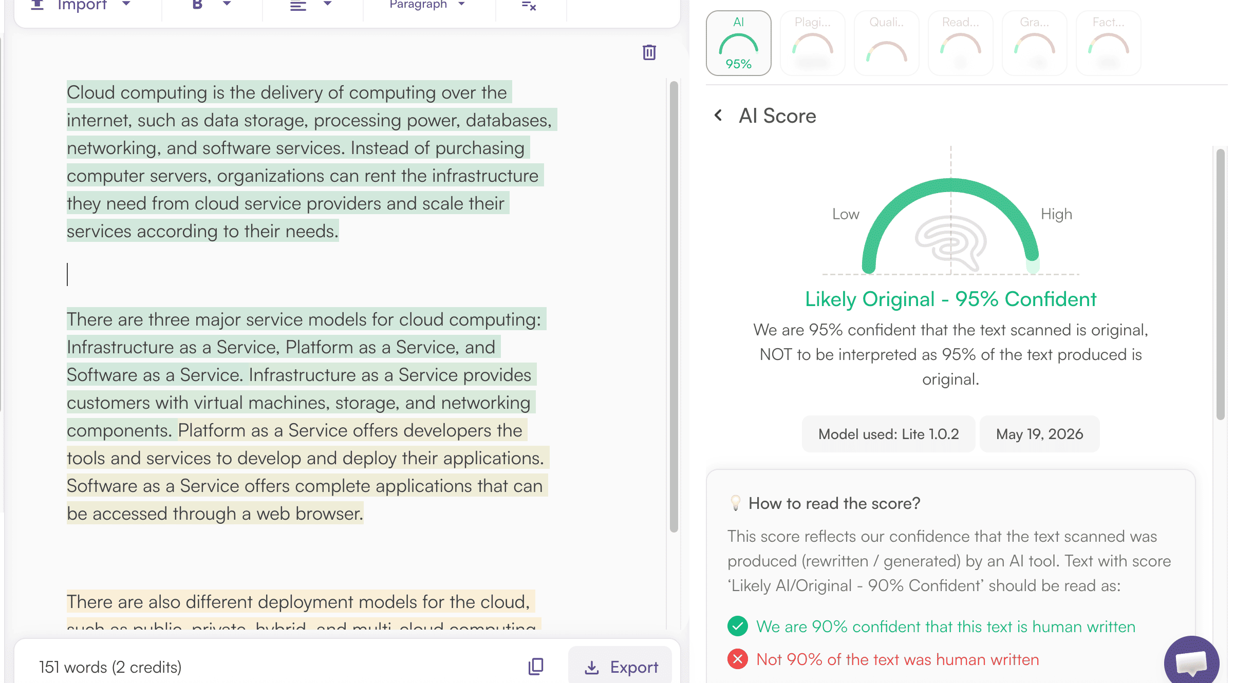Click the brain icon inside the gauge
Screen dimensions: 1234x683
pyautogui.click(x=950, y=243)
